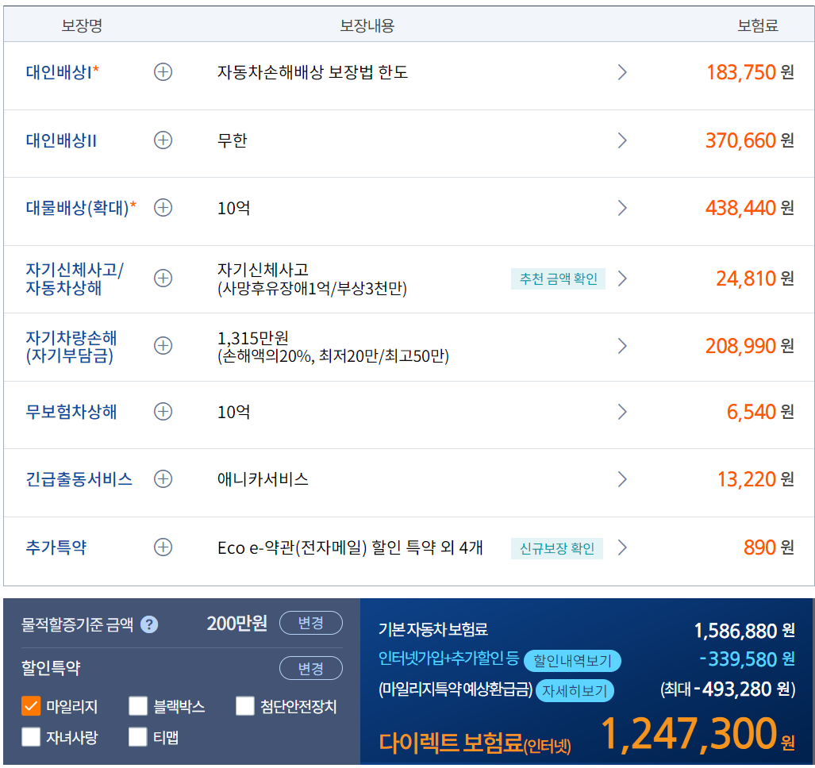Image resolution: width=815 pixels, height=768 pixels.
Task: Click 변경 next to 물적할증기준 금액
Action: coord(310,624)
